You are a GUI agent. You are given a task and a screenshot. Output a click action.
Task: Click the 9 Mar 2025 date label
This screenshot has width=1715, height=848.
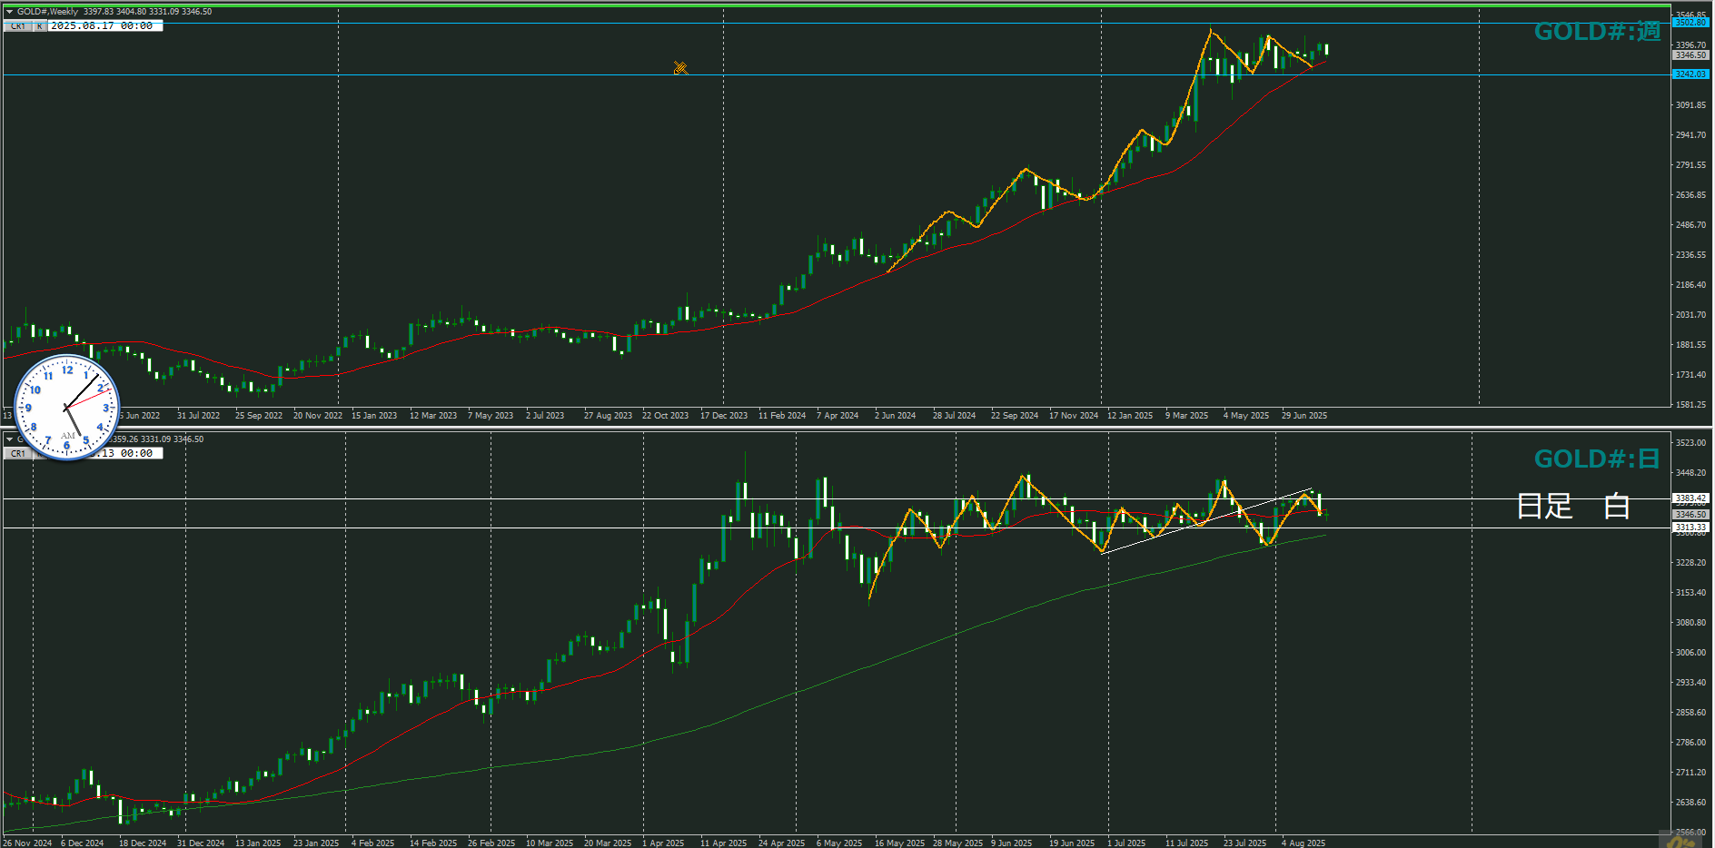click(x=1186, y=416)
